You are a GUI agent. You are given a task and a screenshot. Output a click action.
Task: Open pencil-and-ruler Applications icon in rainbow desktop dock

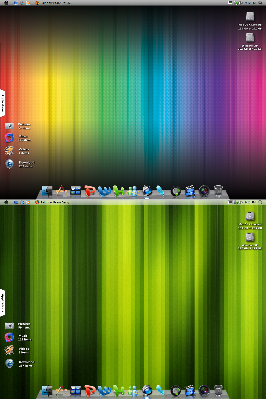(x=62, y=191)
